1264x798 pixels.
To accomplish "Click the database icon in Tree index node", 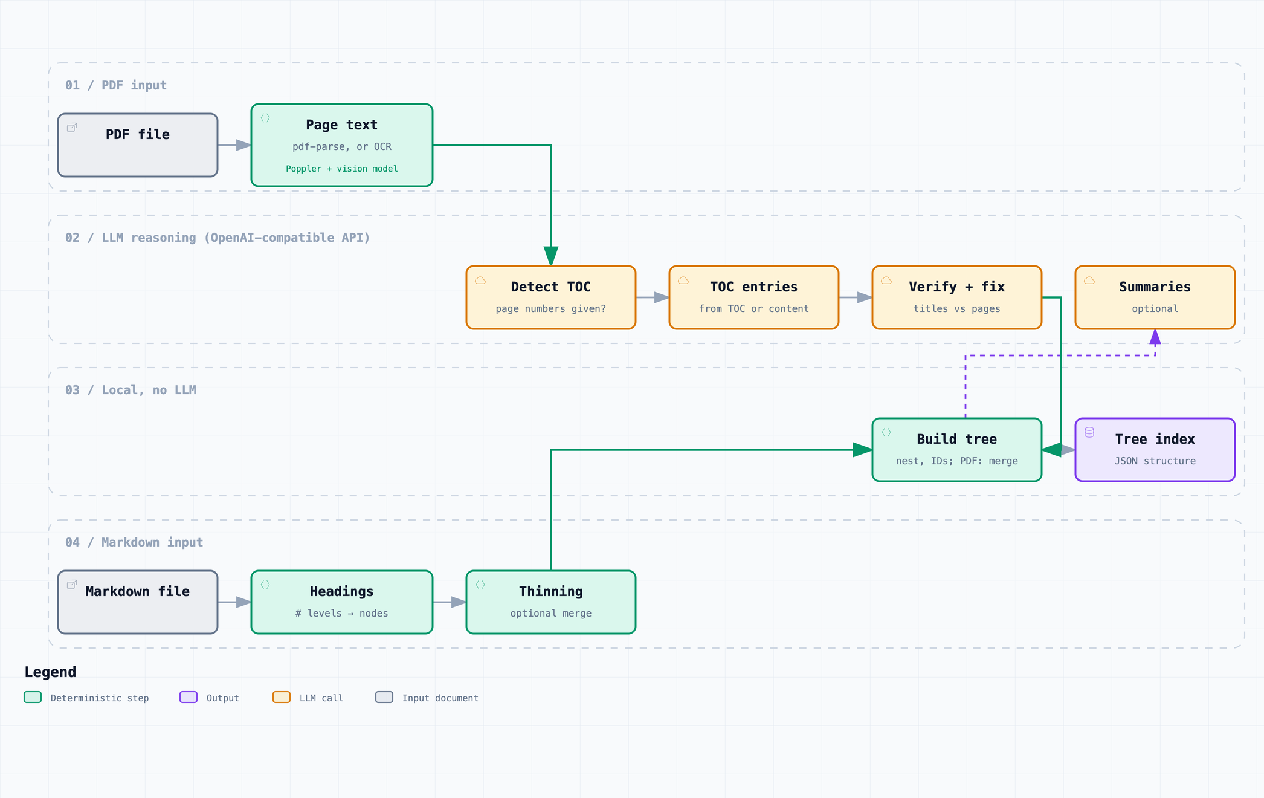I will (1089, 432).
